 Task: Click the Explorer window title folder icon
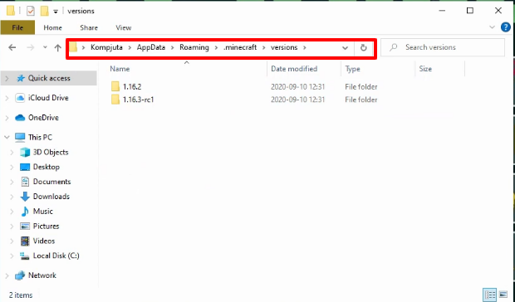click(x=11, y=11)
